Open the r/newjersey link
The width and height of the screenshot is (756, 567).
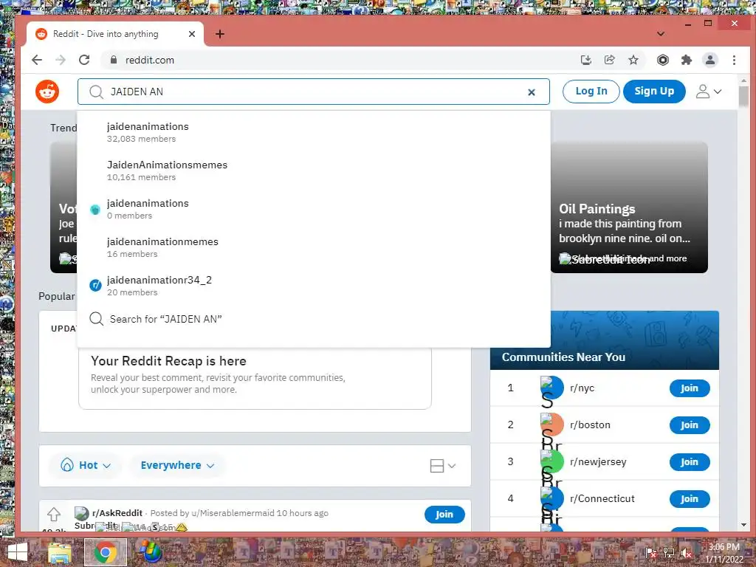(598, 462)
